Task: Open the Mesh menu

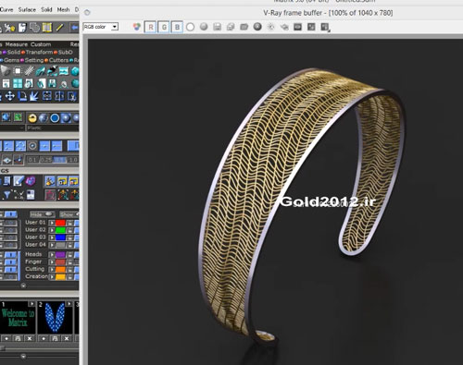Action: click(x=63, y=9)
